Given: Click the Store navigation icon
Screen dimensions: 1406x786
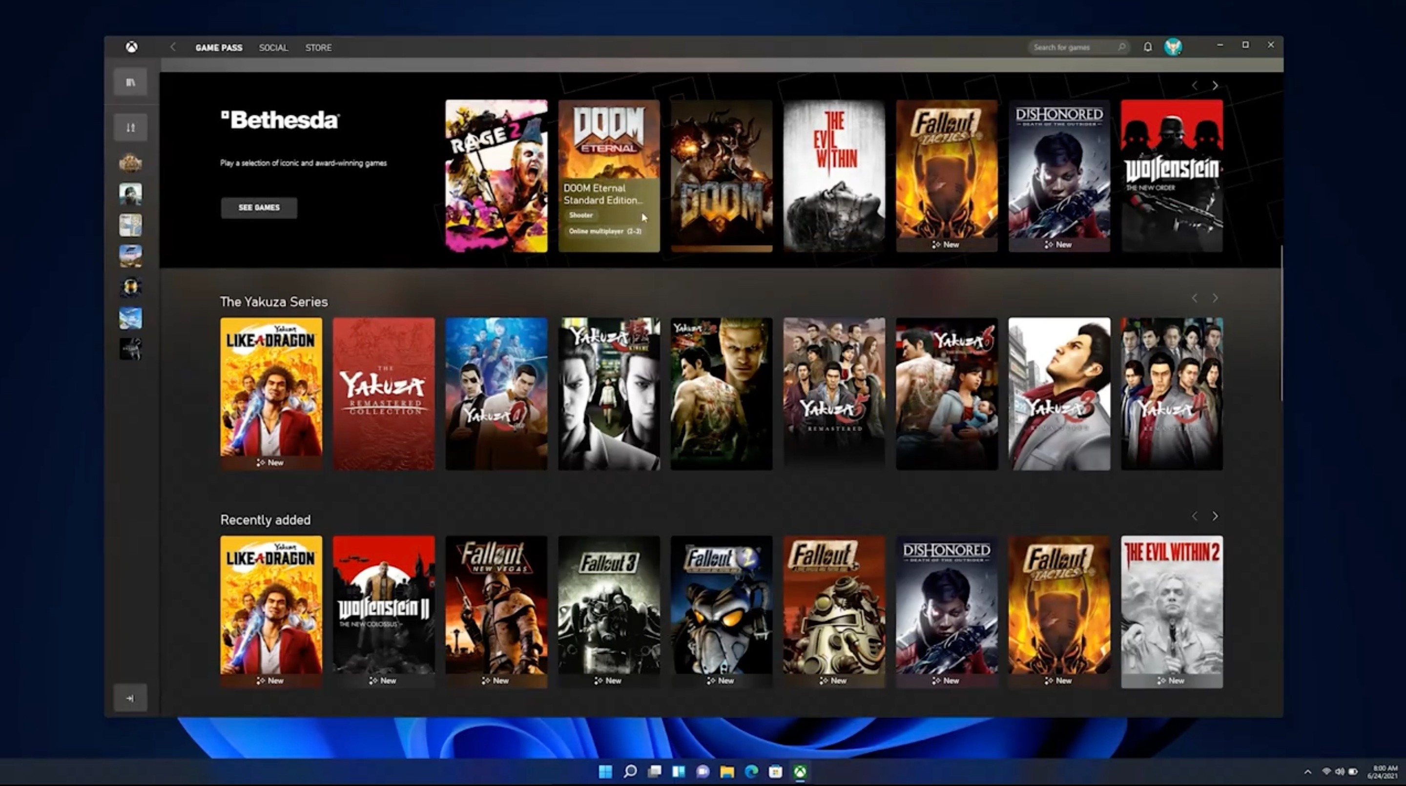Looking at the screenshot, I should pos(319,47).
